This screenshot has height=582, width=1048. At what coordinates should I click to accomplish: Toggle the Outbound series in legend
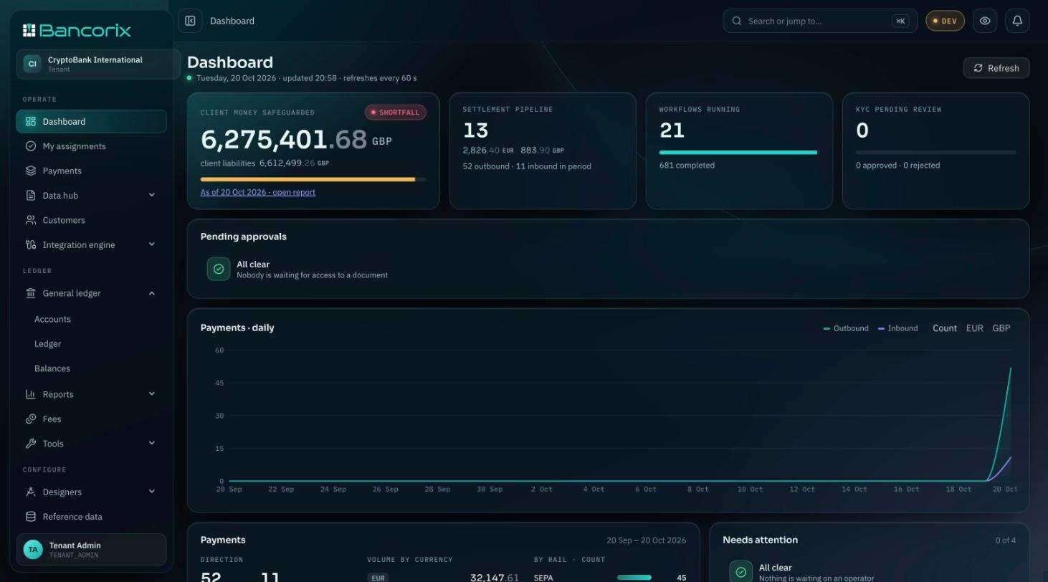846,328
